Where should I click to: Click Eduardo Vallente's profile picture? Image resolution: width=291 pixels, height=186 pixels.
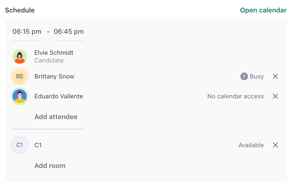tap(20, 96)
